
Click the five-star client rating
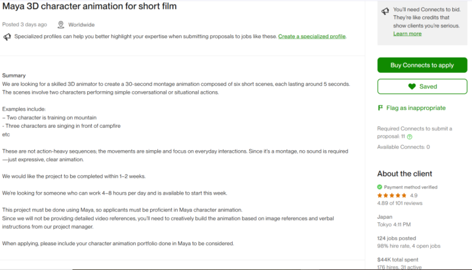392,195
